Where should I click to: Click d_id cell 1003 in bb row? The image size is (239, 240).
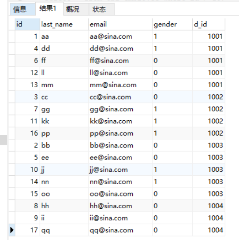(209, 145)
